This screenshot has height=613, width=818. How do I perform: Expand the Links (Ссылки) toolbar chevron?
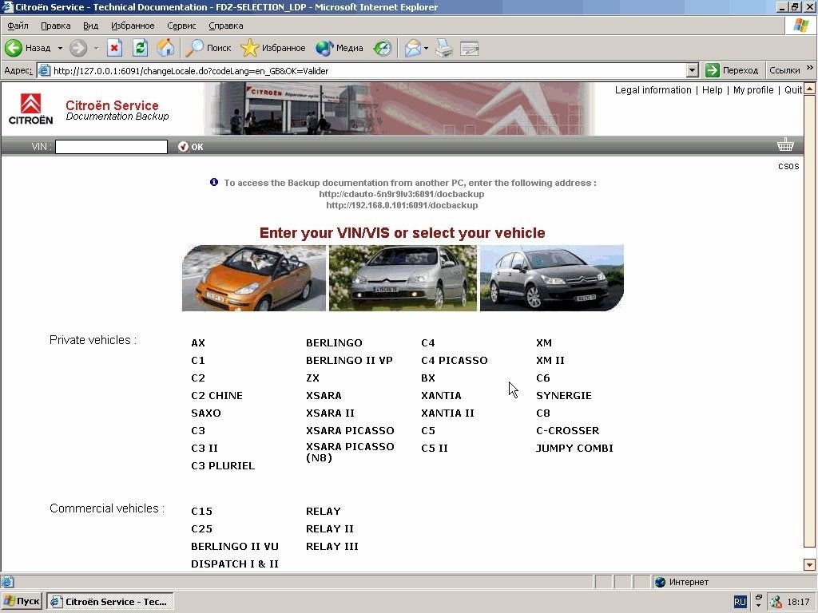coord(810,68)
